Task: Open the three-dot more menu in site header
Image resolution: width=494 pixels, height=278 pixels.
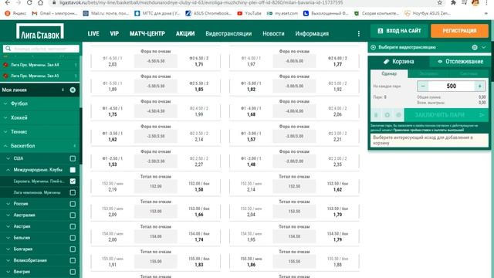Action: [x=358, y=34]
